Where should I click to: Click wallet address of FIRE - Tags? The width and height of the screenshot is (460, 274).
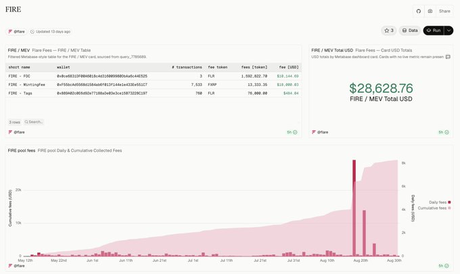[x=102, y=93]
